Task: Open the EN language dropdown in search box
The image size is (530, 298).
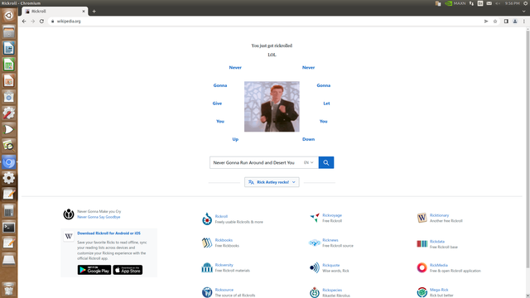Action: [308, 162]
